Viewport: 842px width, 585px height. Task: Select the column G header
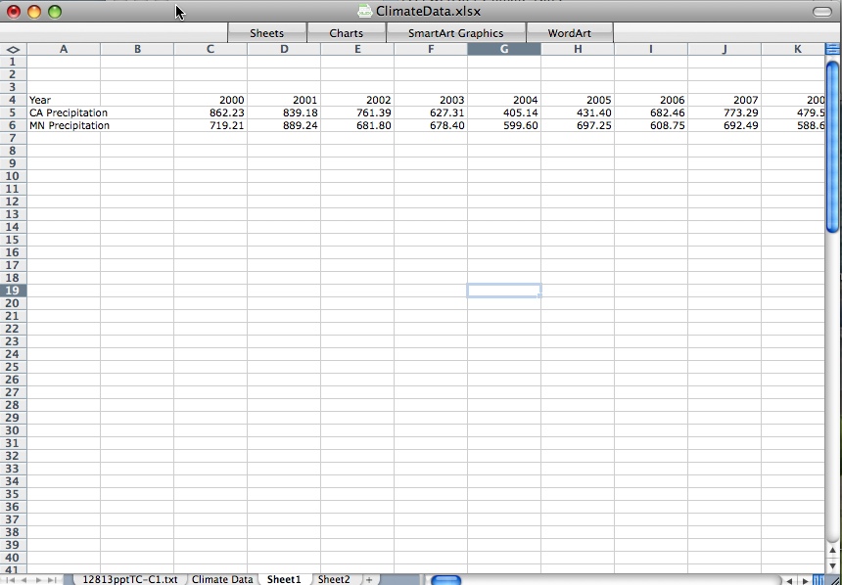[x=503, y=48]
